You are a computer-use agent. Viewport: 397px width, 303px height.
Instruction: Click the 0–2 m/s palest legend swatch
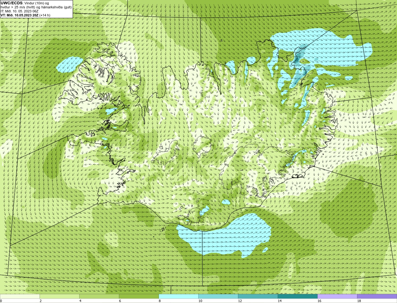coord(20,296)
